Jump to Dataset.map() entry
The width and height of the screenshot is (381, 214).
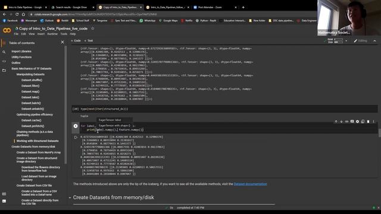30,92
